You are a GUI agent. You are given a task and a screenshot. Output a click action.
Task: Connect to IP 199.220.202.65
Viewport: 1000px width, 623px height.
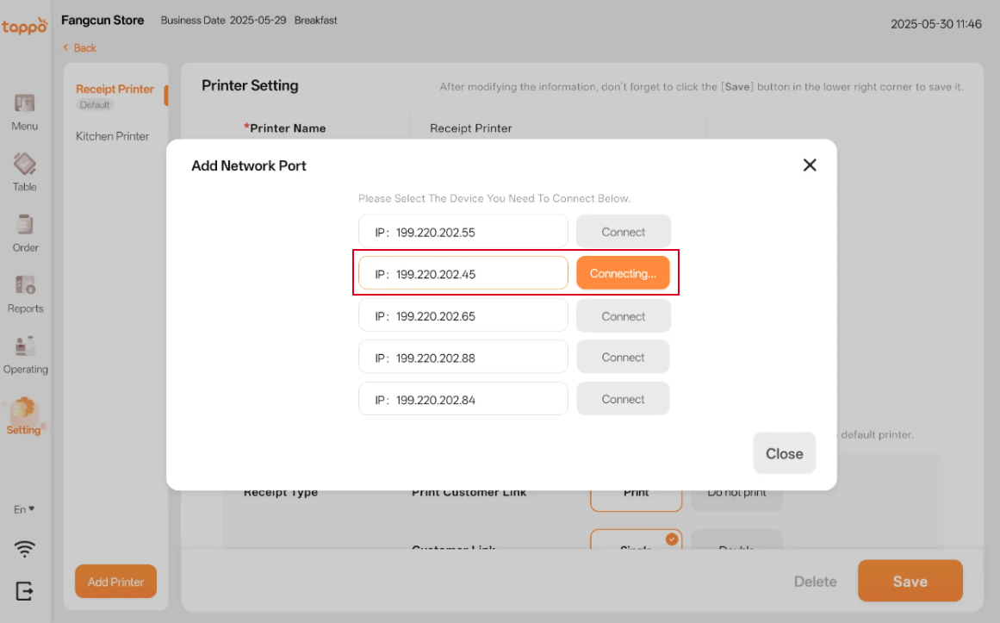[623, 316]
